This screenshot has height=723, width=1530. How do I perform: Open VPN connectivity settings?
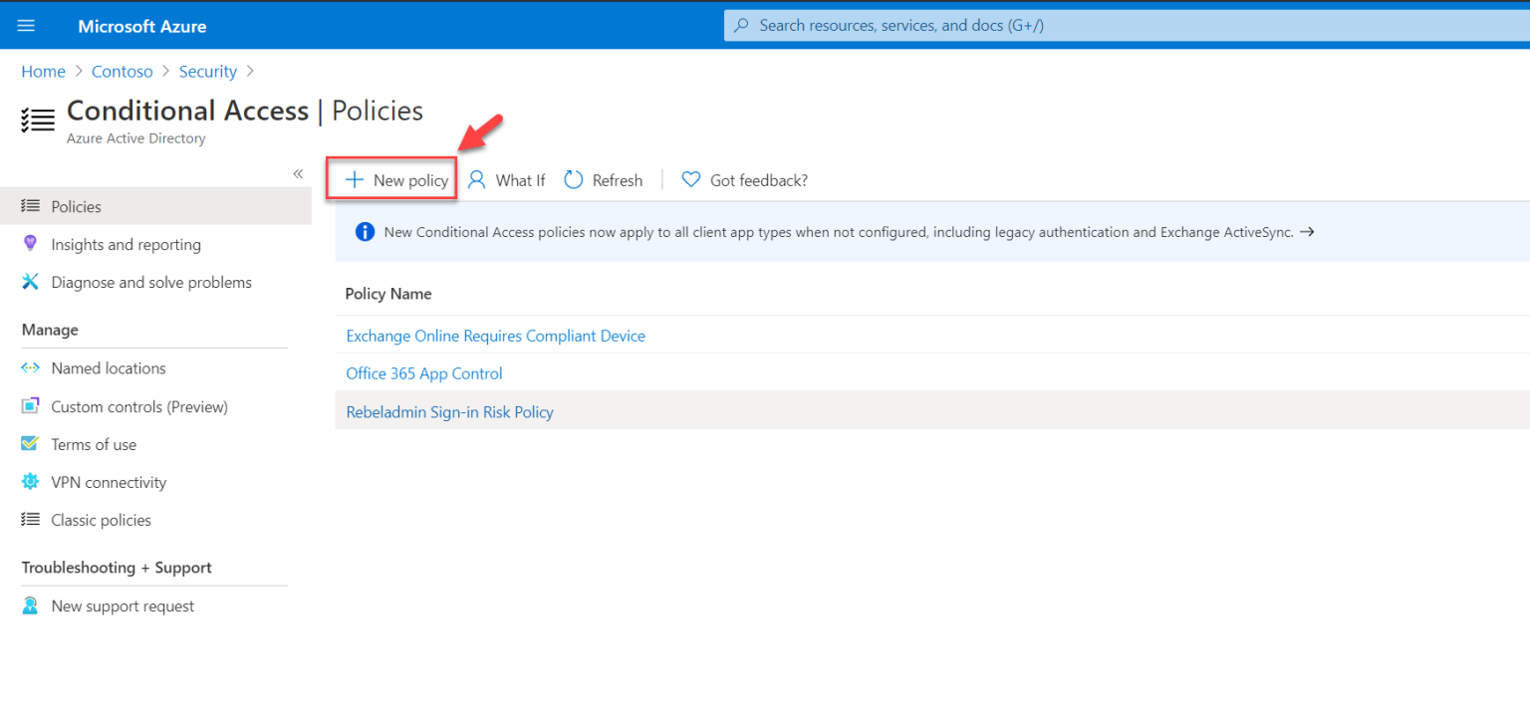109,481
